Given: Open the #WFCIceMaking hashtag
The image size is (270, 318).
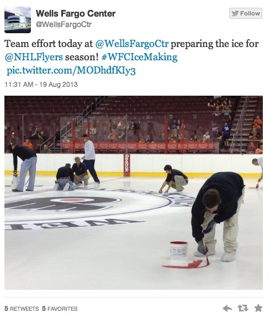Looking at the screenshot, I should [x=139, y=57].
